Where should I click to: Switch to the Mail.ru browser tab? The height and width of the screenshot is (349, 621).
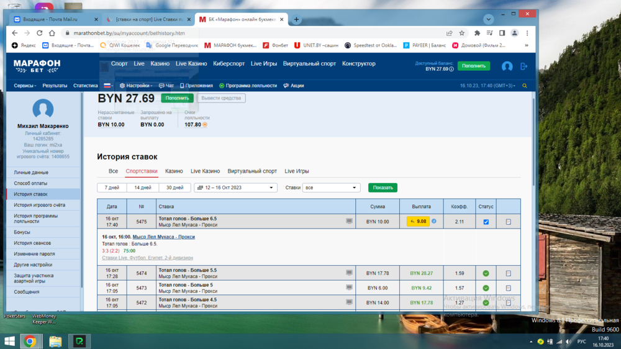pyautogui.click(x=55, y=19)
